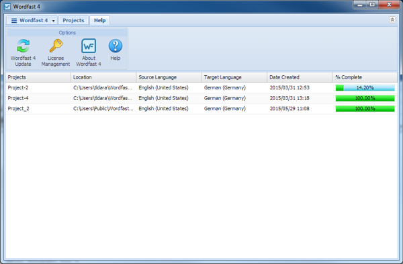Click date 2015/03/31 13:18
This screenshot has height=264, width=403.
coord(289,98)
